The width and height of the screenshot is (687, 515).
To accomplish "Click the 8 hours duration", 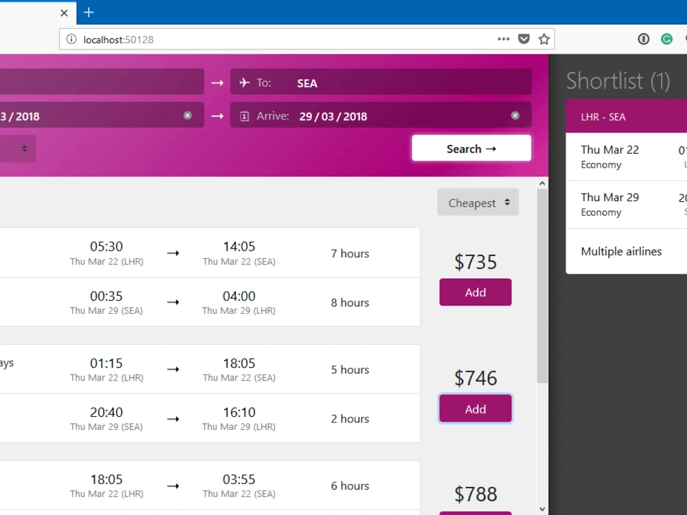I will click(350, 303).
